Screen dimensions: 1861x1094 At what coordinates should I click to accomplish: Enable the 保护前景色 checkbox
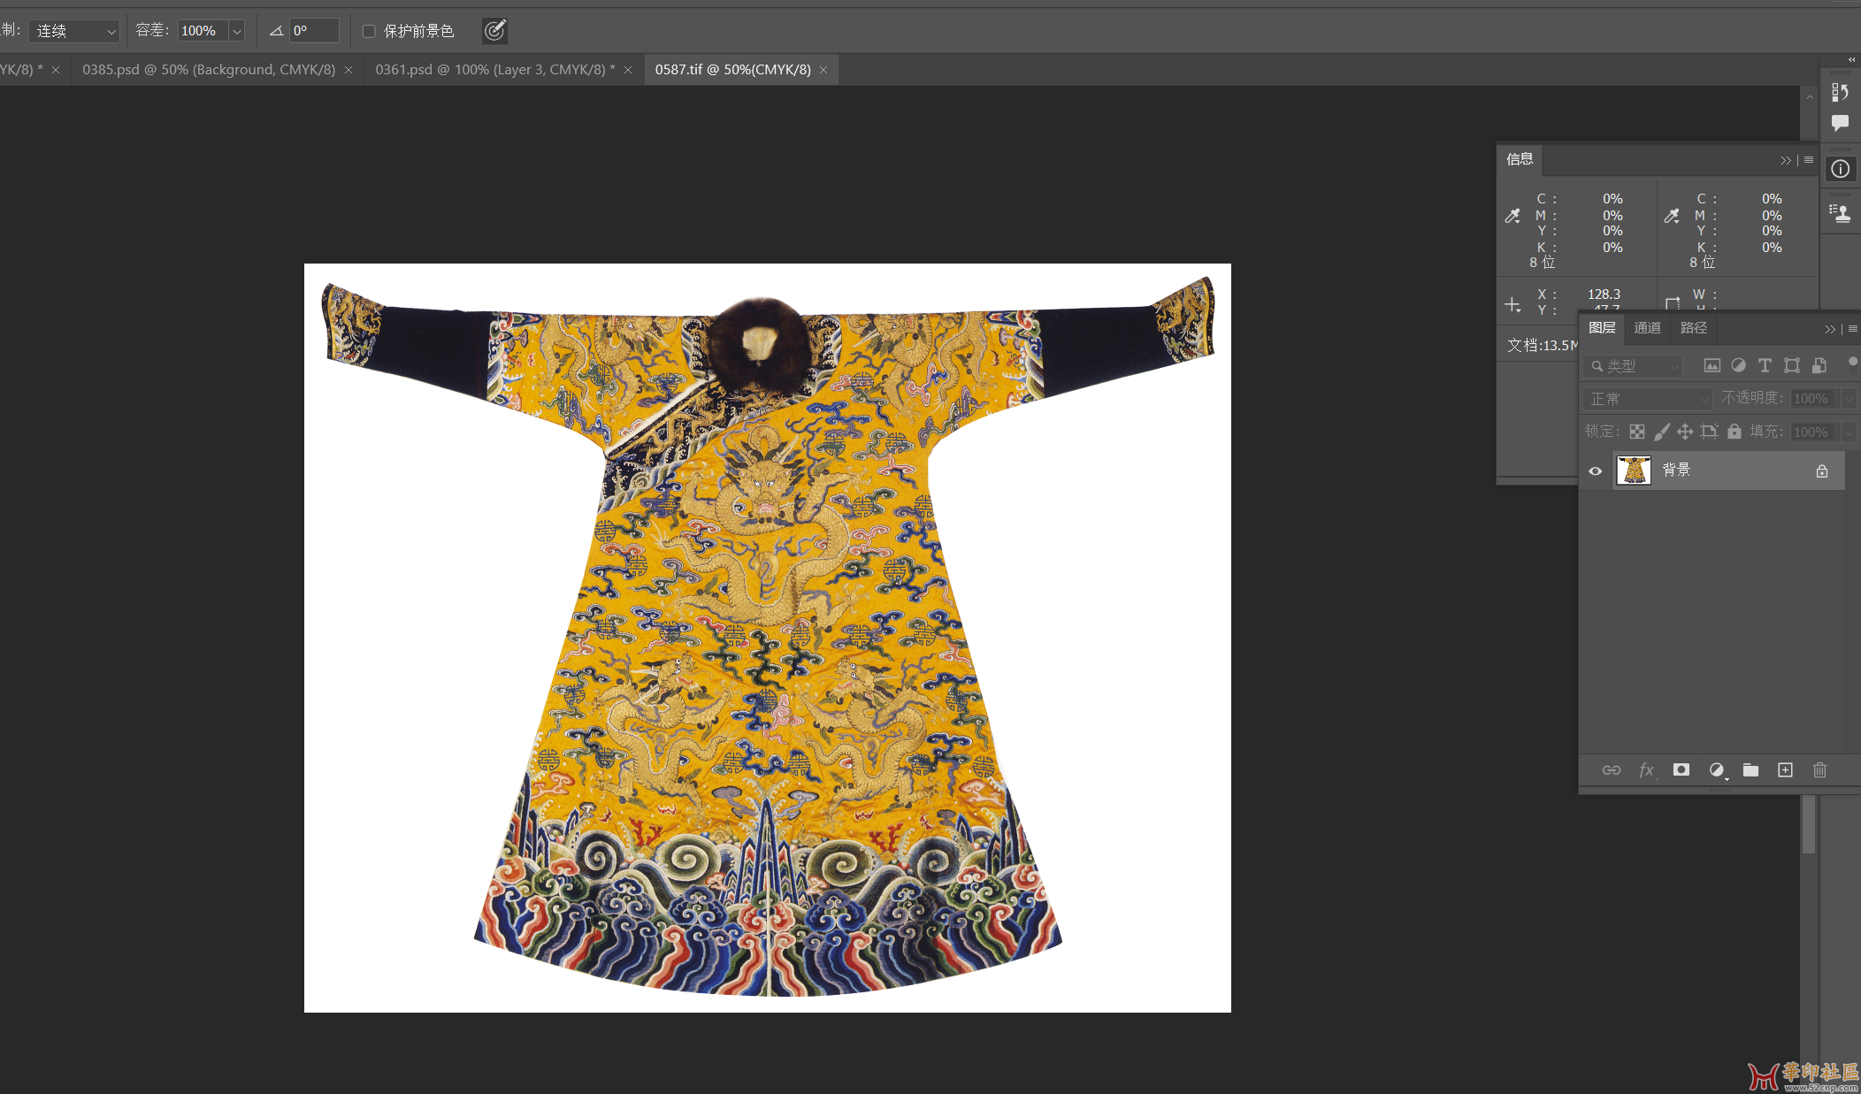(369, 31)
